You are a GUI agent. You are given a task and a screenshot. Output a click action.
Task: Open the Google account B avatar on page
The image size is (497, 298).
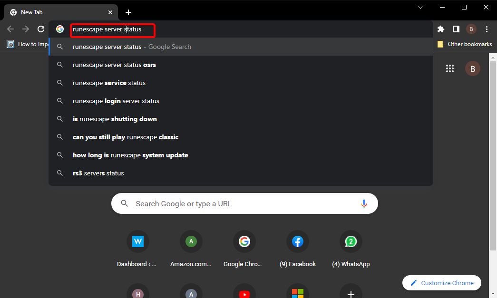point(473,69)
